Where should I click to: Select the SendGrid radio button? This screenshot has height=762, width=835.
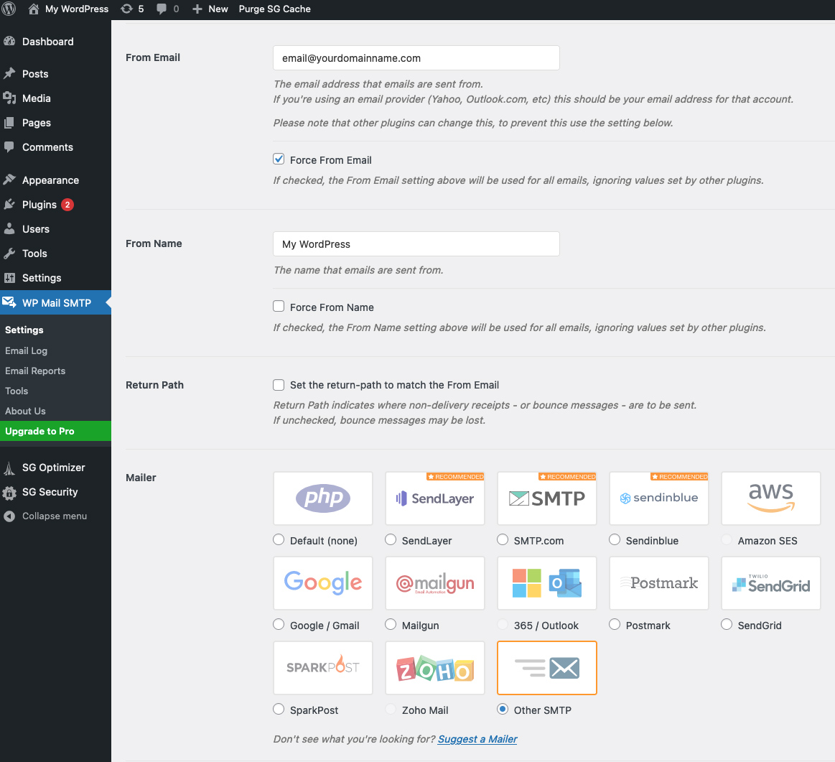click(x=726, y=624)
